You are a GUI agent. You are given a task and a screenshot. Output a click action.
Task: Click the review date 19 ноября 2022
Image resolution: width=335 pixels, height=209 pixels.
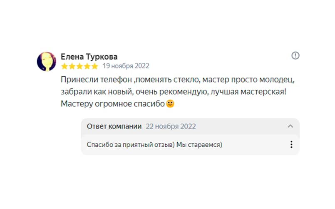pos(126,66)
